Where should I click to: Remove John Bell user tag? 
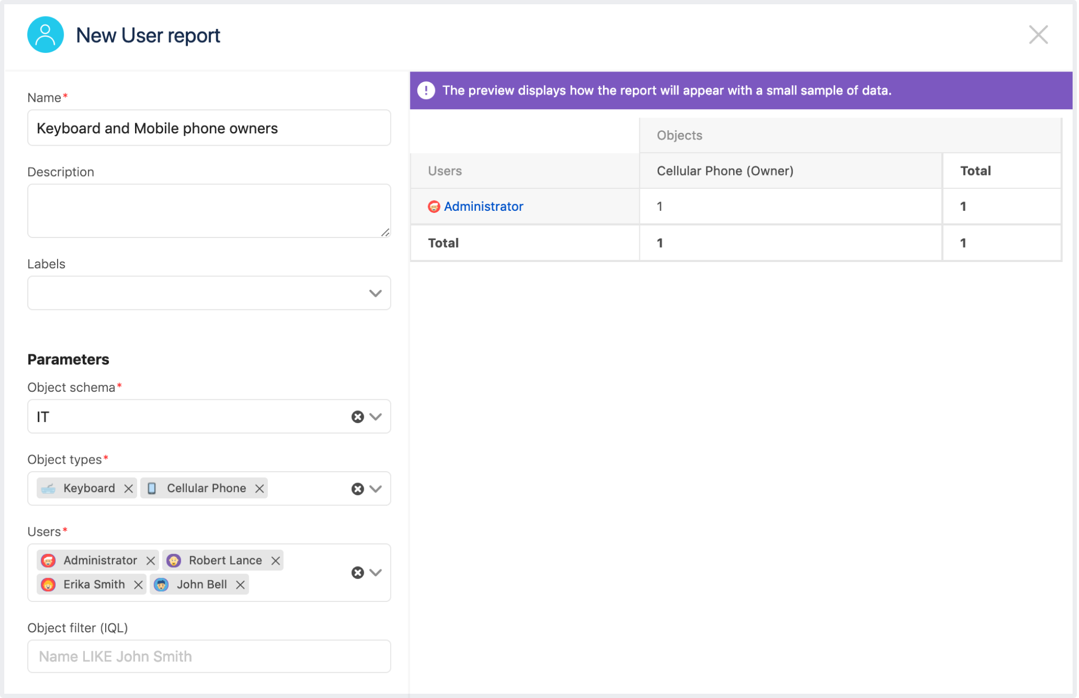[x=240, y=584]
